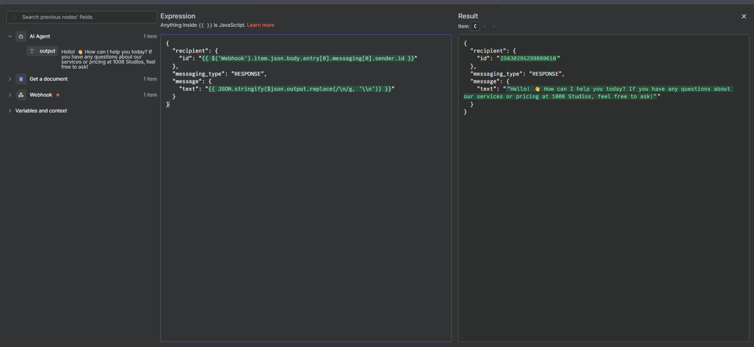Select the Webhook tree label
The image size is (754, 347).
41,95
